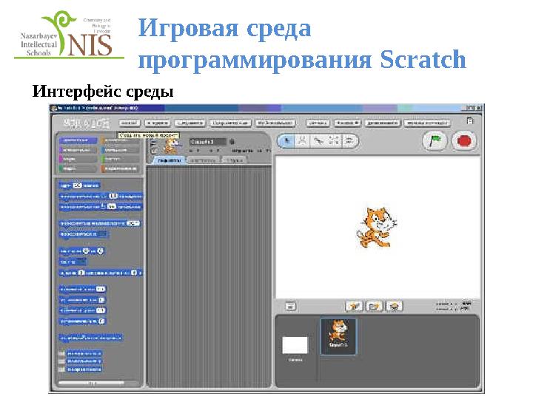Open the Sound (magenta) block category
Image resolution: width=533 pixels, height=399 pixels.
click(78, 159)
